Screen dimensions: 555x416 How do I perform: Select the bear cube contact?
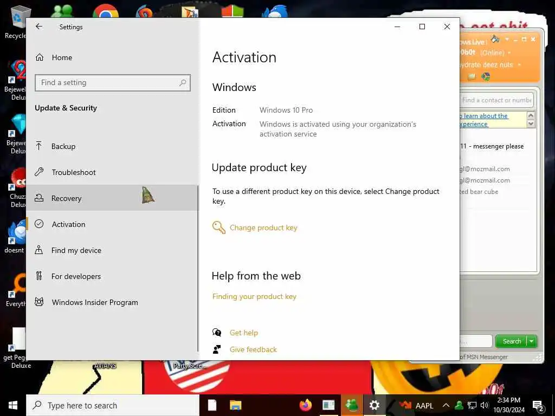click(479, 192)
